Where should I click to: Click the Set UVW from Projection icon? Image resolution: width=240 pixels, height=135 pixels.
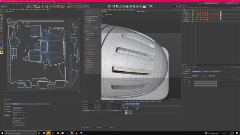pos(85,16)
